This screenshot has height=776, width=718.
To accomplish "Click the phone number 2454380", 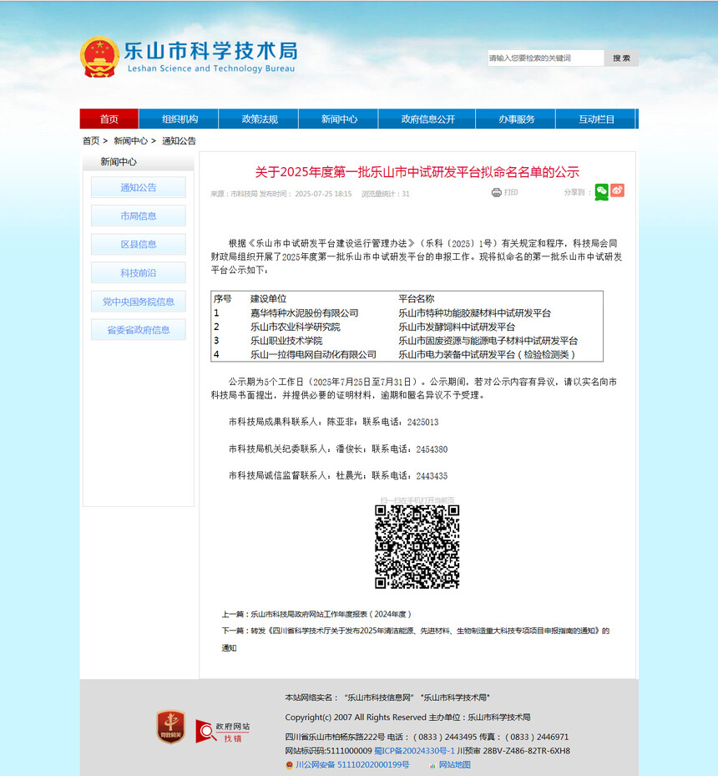I will click(x=432, y=449).
